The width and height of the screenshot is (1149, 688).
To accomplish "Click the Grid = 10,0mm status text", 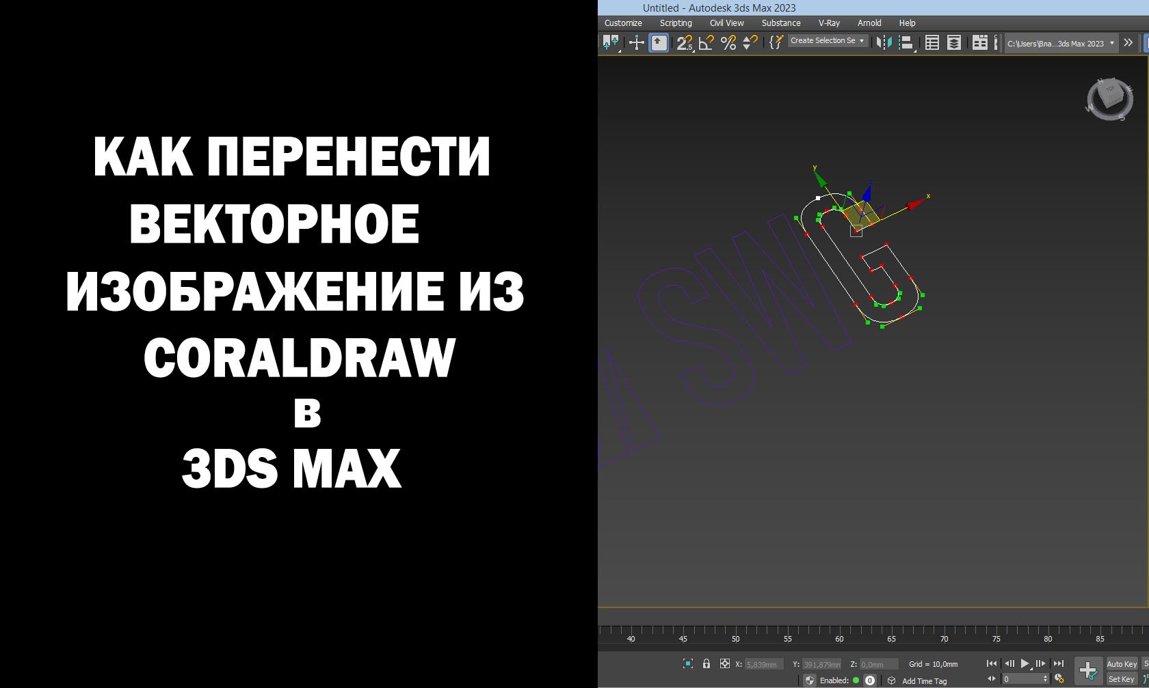I will 933,664.
